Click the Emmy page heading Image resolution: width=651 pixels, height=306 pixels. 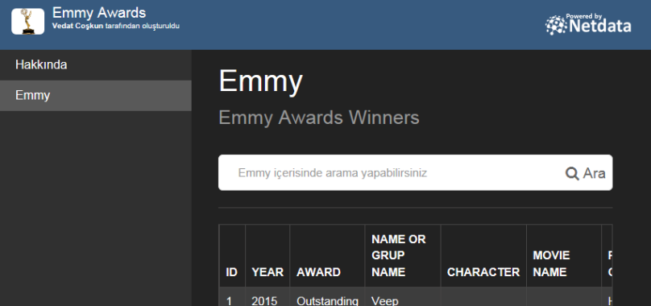pos(260,81)
